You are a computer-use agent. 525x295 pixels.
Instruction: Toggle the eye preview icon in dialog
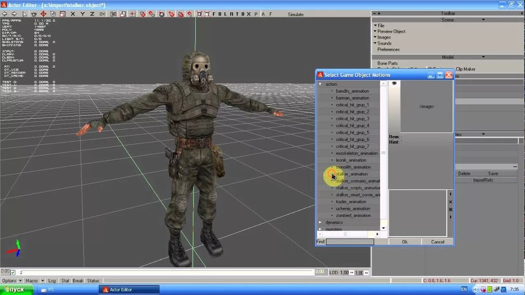[394, 83]
